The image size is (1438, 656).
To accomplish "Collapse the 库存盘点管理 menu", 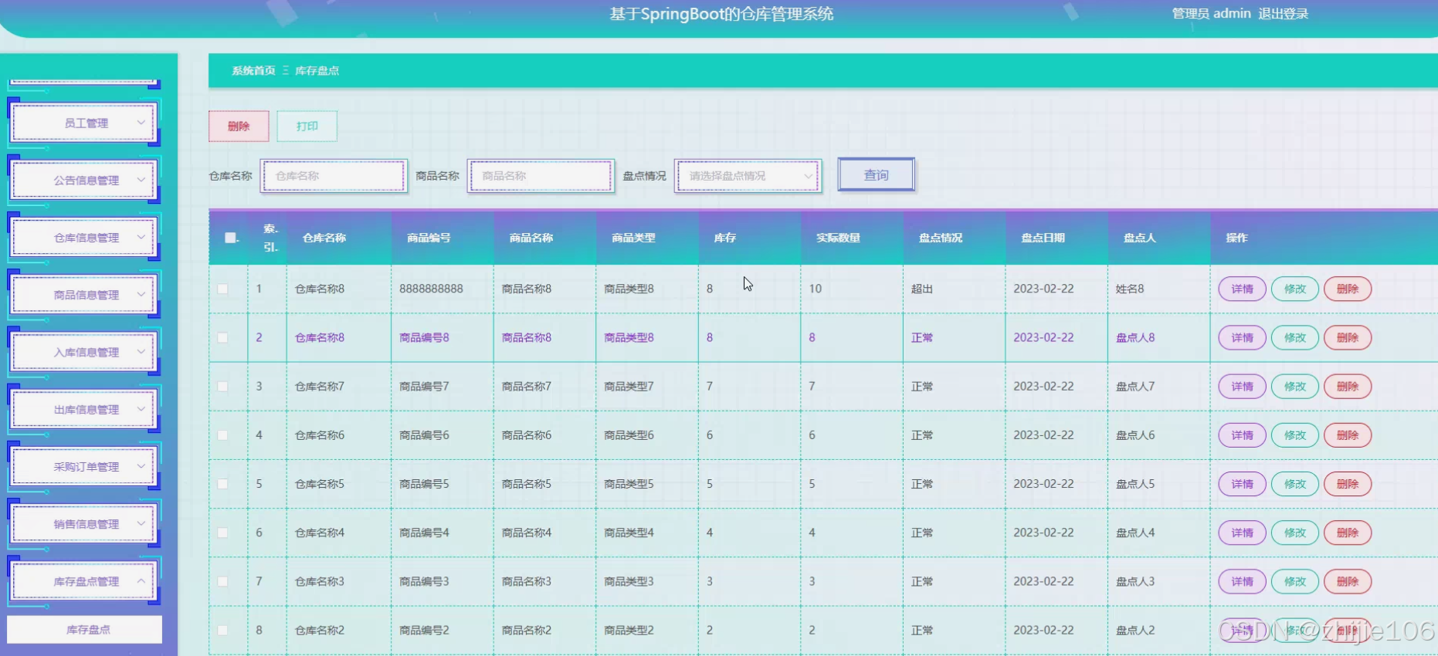I will tap(84, 581).
